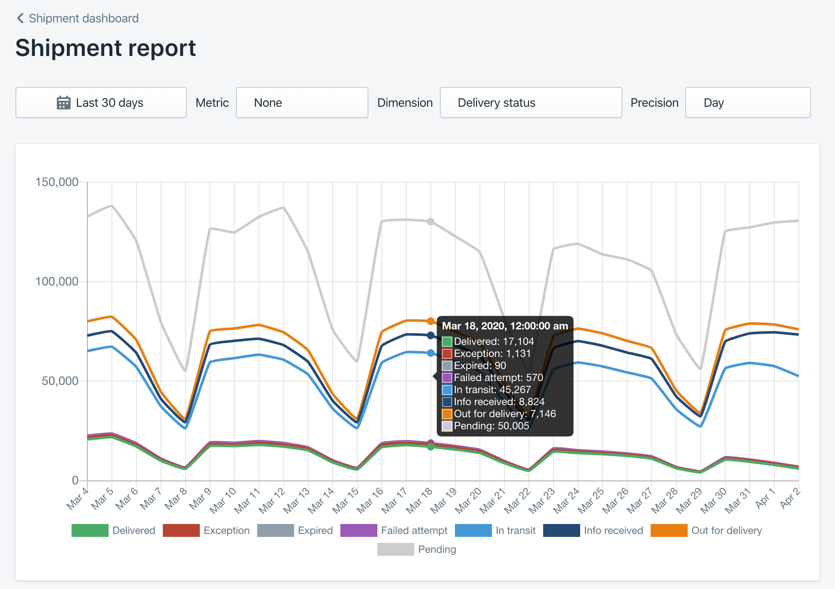Screen dimensions: 835x589
Task: Toggle the In transit legend blue swatch
Action: pos(473,530)
